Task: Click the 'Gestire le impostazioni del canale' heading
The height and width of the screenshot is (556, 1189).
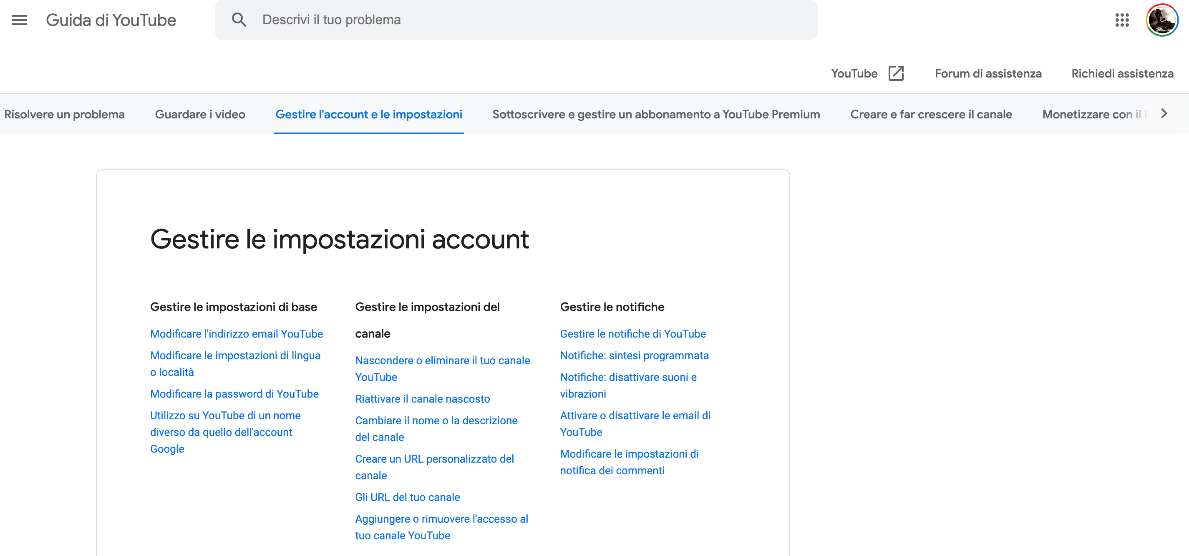Action: [427, 321]
